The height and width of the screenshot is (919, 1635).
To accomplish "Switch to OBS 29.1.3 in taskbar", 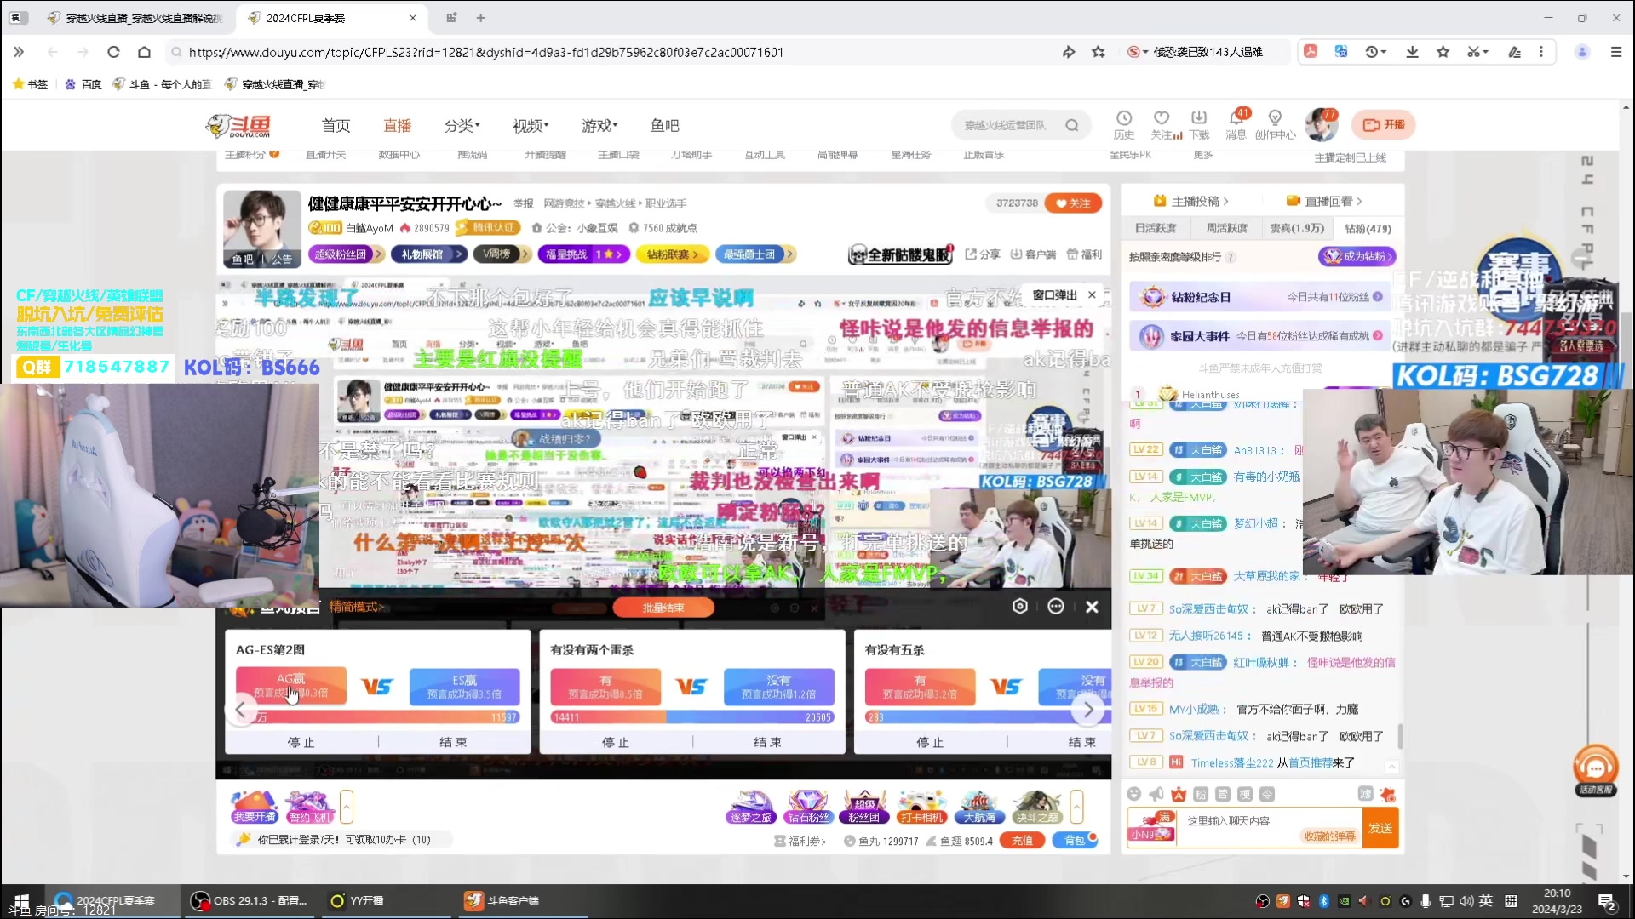I will point(249,900).
